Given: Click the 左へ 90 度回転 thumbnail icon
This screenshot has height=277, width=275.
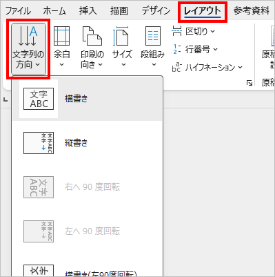Looking at the screenshot, I should tap(39, 231).
